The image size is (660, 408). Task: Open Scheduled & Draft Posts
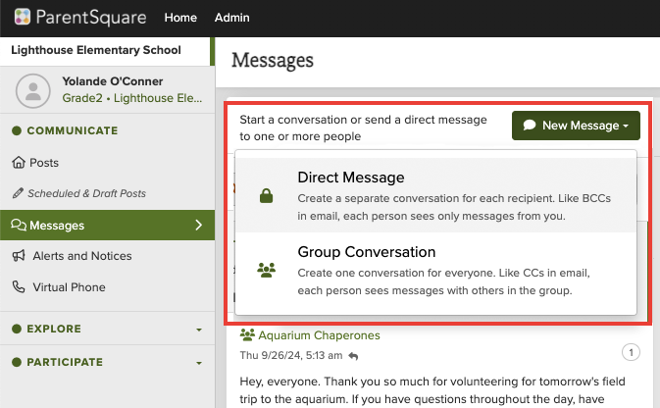86,193
